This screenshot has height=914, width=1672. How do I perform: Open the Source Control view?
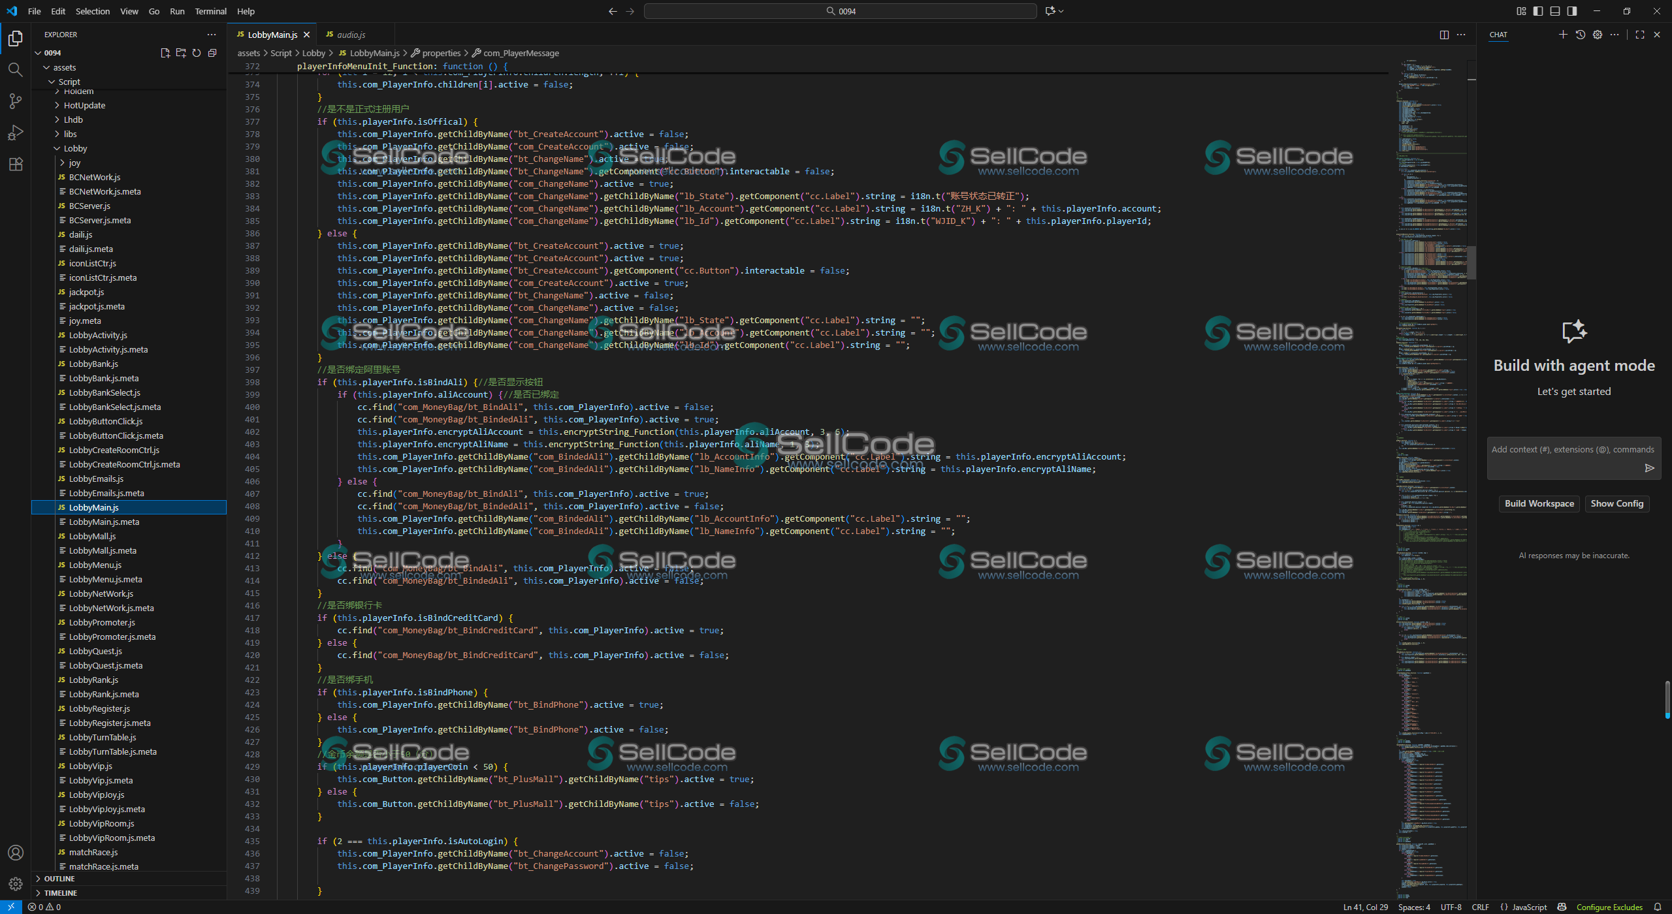15,101
